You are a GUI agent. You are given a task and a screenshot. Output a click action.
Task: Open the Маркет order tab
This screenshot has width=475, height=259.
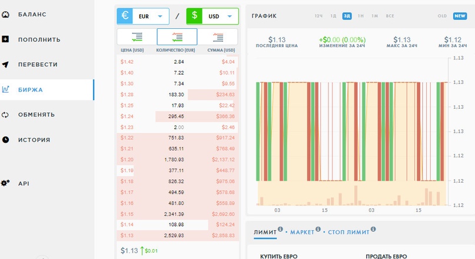pyautogui.click(x=302, y=232)
